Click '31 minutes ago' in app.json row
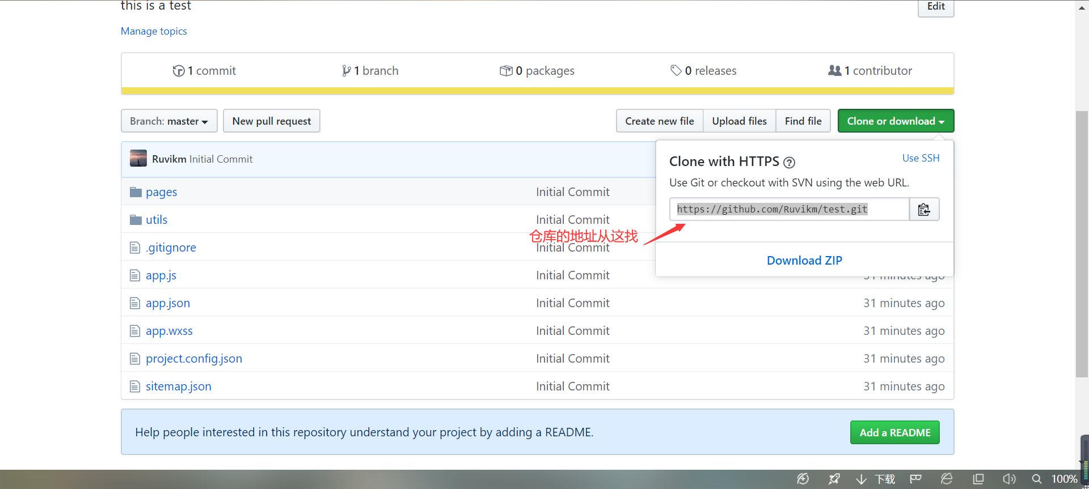 click(904, 303)
